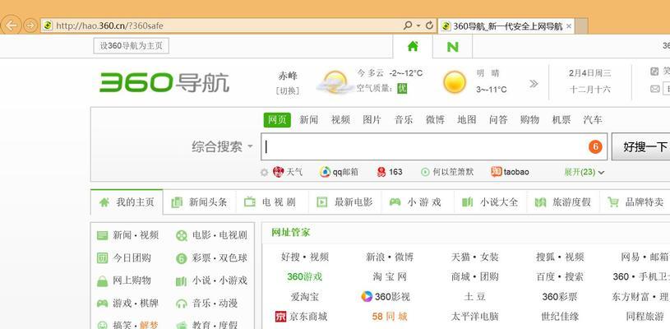The image size is (670, 329).
Task: Open the 360影视 link
Action: pyautogui.click(x=386, y=297)
